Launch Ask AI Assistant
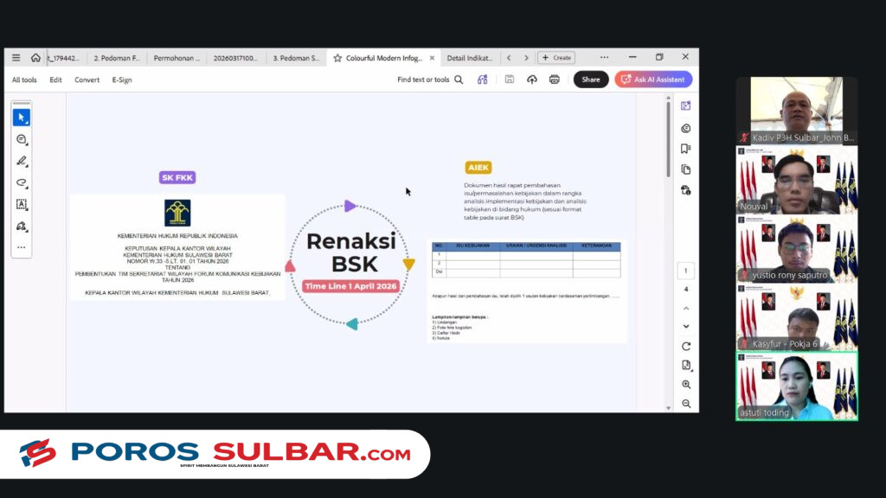The image size is (886, 498). (653, 80)
